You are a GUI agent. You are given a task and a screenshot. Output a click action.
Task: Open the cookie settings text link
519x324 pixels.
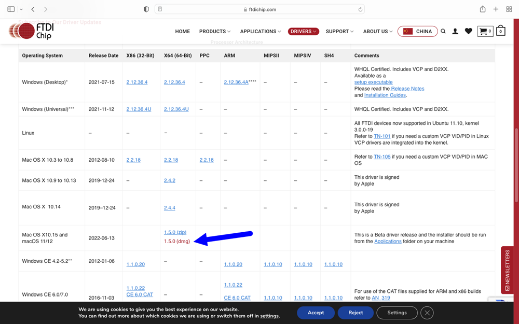tap(269, 316)
